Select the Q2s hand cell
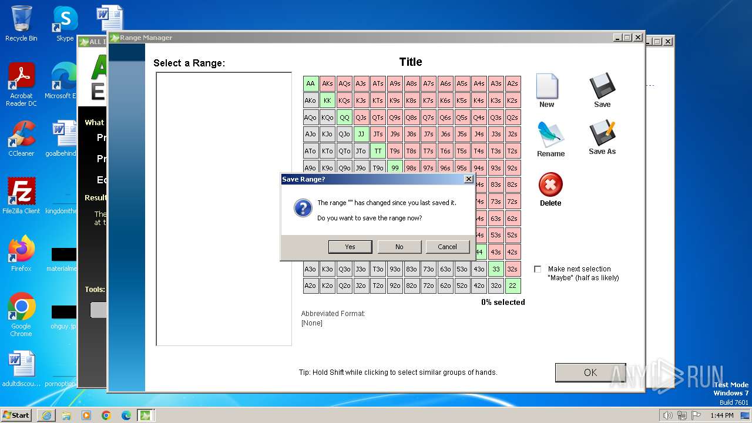 pyautogui.click(x=513, y=117)
